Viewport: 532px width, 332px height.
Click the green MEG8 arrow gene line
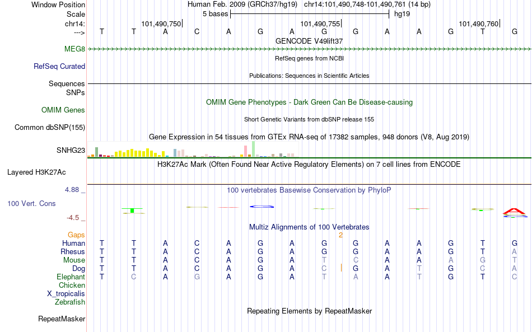click(x=309, y=49)
